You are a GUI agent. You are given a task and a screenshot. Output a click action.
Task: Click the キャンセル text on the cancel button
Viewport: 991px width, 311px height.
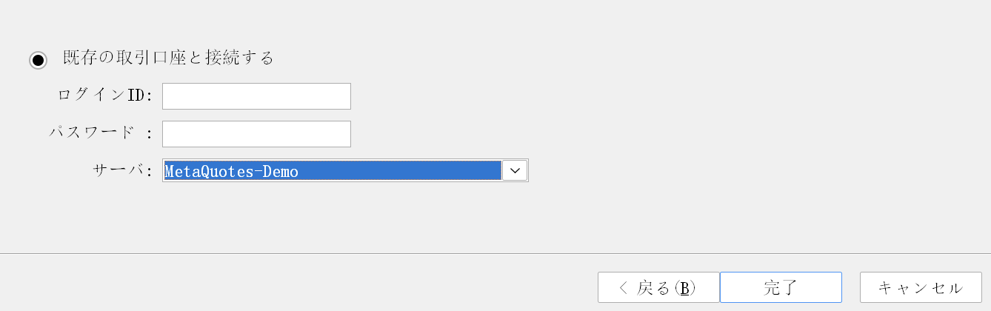[921, 287]
